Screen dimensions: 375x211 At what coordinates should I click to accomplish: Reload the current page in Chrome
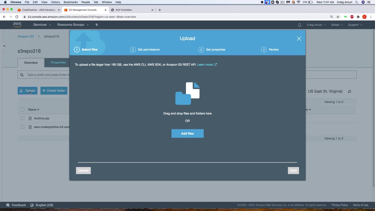[x=17, y=17]
